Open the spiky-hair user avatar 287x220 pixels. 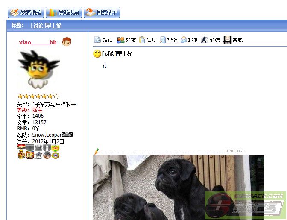click(x=38, y=69)
